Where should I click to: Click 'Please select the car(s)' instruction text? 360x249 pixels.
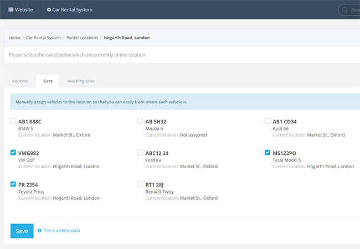point(78,55)
